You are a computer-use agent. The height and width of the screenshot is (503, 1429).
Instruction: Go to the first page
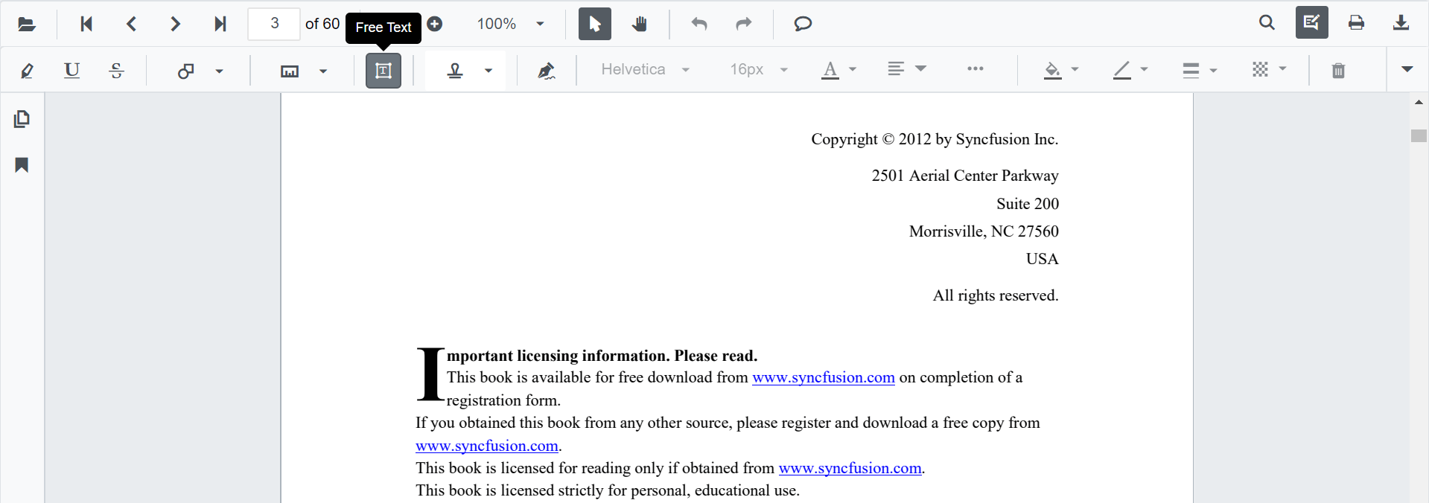click(x=86, y=24)
